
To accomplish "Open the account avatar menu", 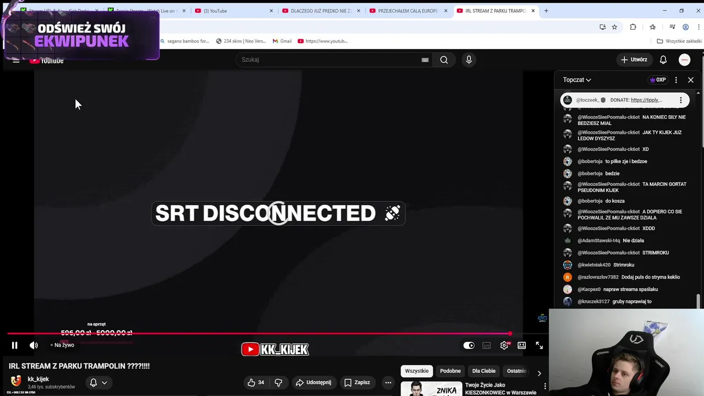I will pos(684,59).
